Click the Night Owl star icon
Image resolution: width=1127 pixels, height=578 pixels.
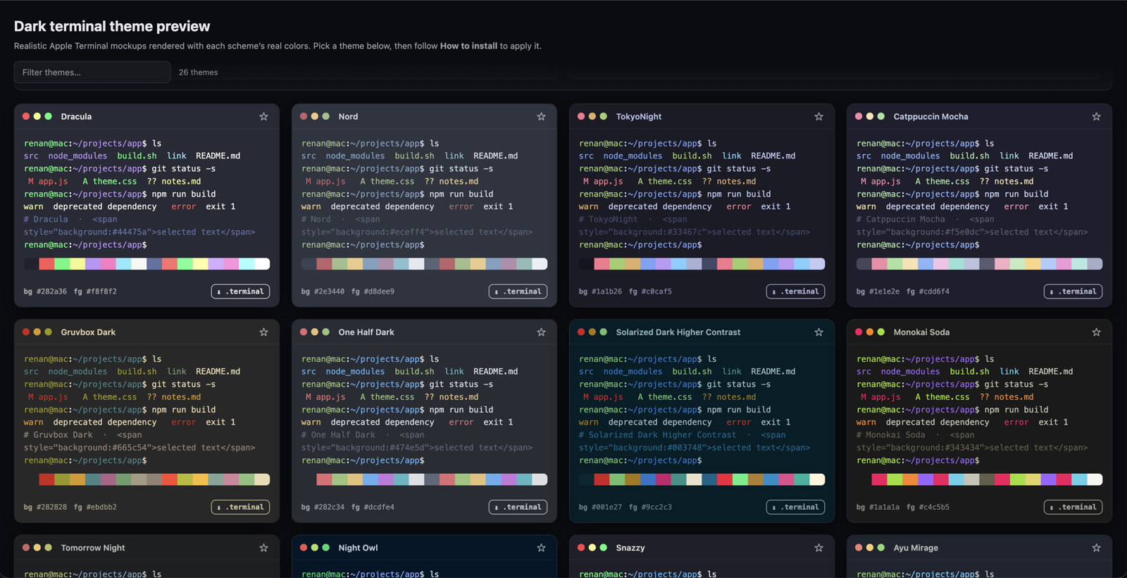[541, 547]
